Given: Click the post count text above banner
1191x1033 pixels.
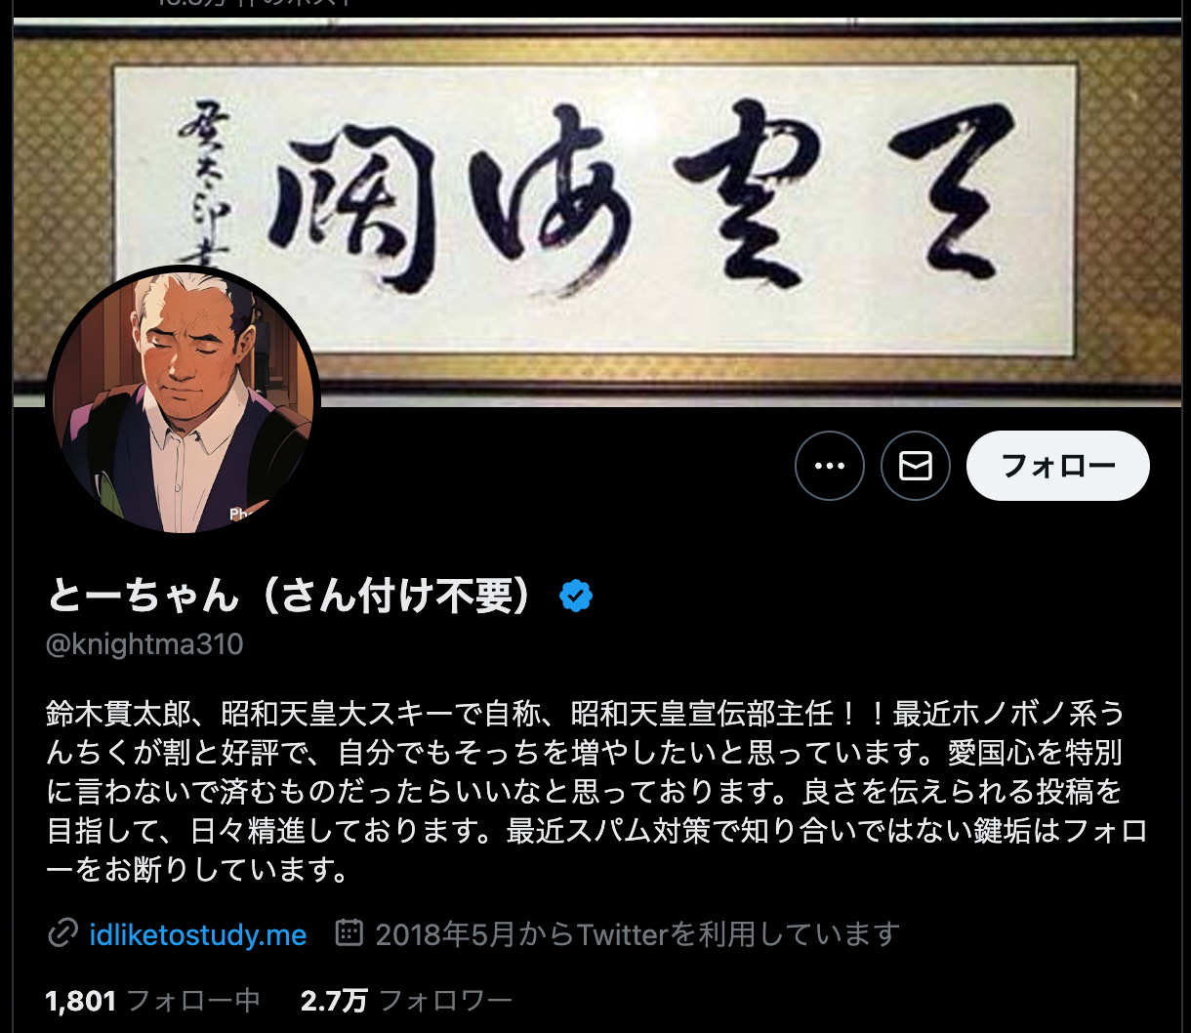Looking at the screenshot, I should point(256,3).
